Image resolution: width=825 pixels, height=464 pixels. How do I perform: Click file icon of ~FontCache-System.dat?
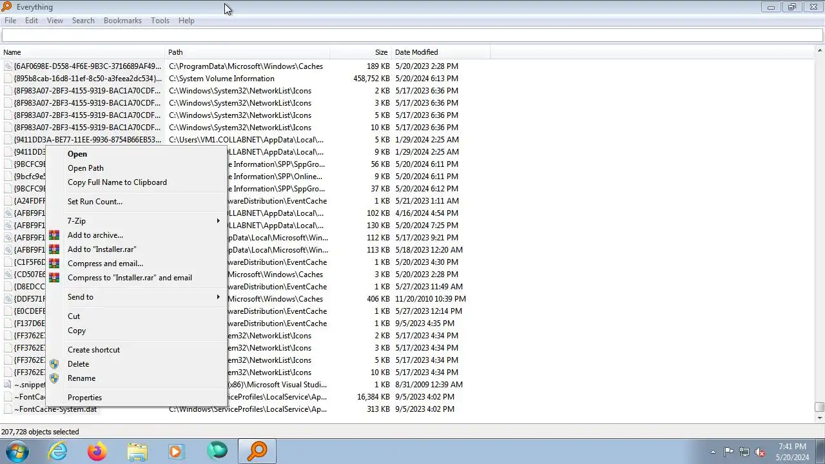coord(8,409)
